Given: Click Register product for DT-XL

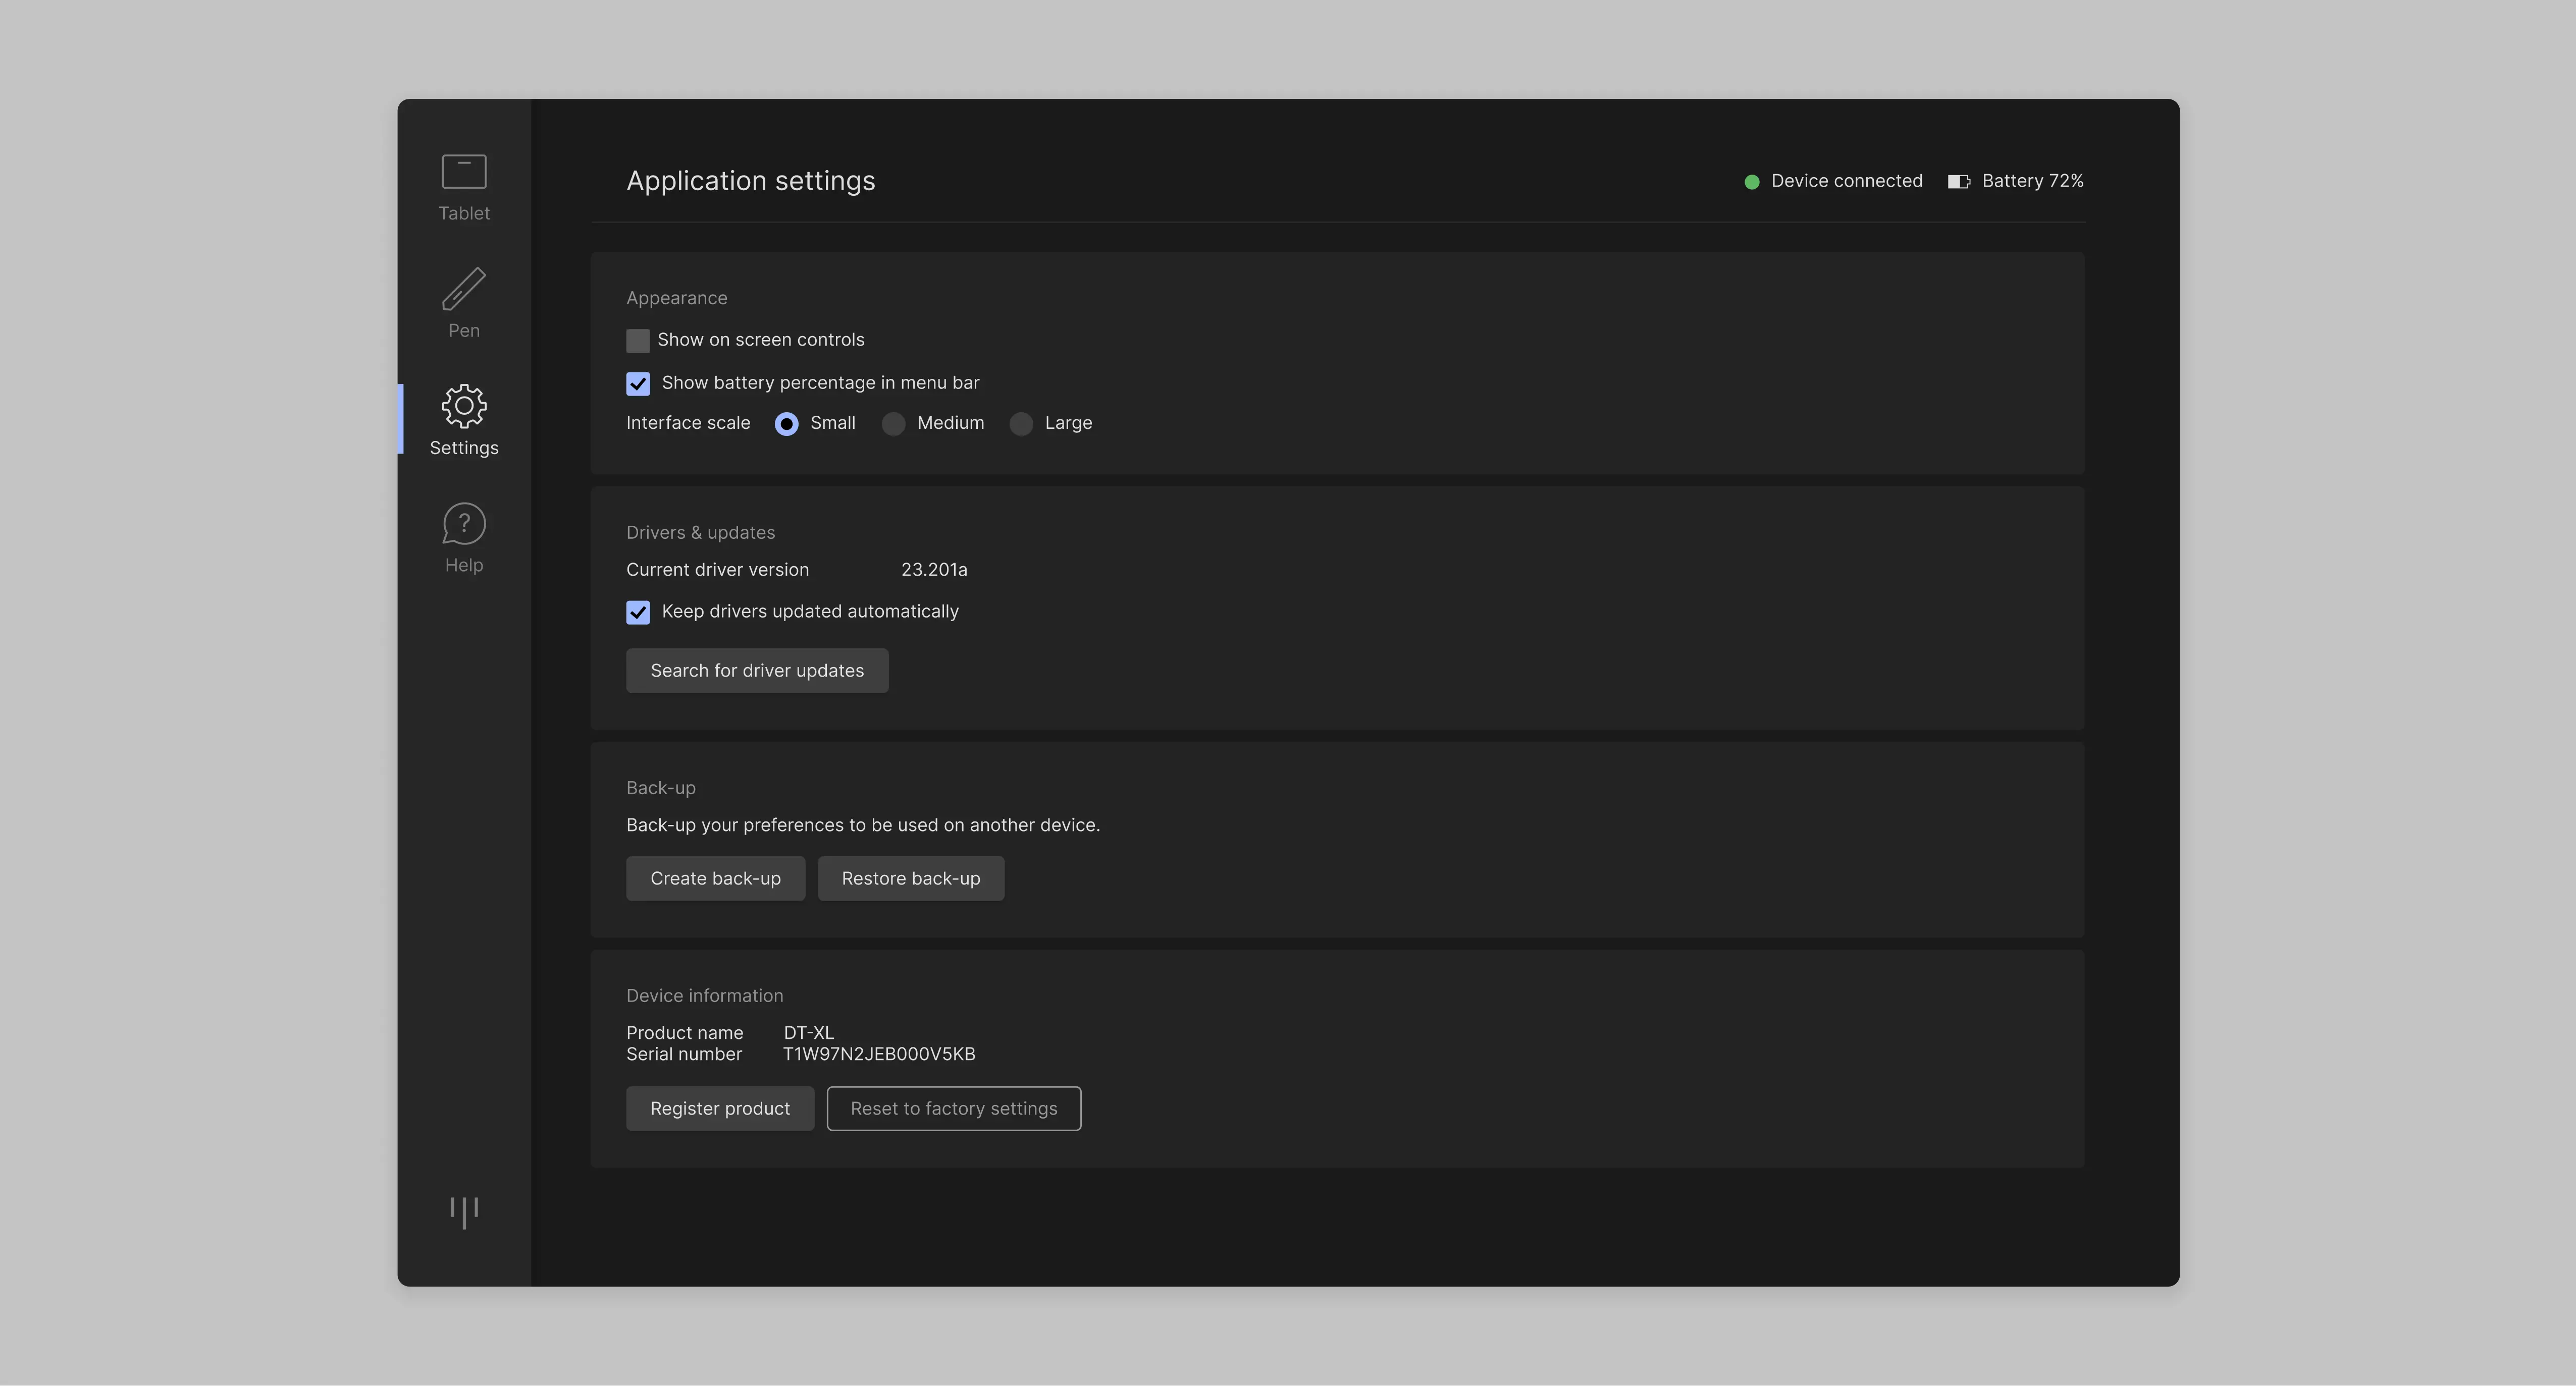Looking at the screenshot, I should tap(719, 1108).
